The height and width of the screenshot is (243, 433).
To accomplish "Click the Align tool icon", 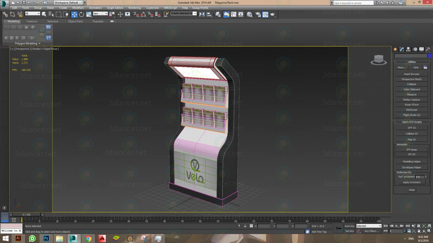I will [209, 14].
